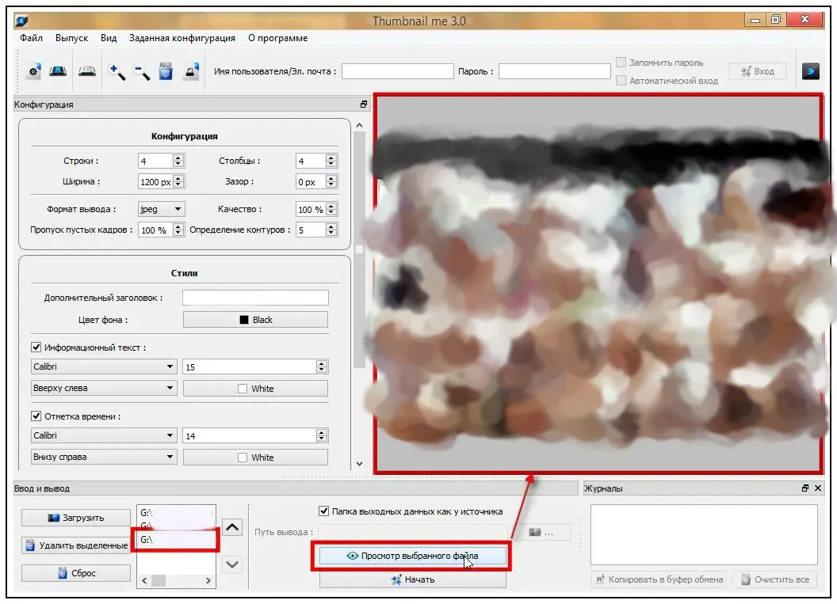This screenshot has width=837, height=604.
Task: Click the Загрузить button
Action: pyautogui.click(x=76, y=518)
